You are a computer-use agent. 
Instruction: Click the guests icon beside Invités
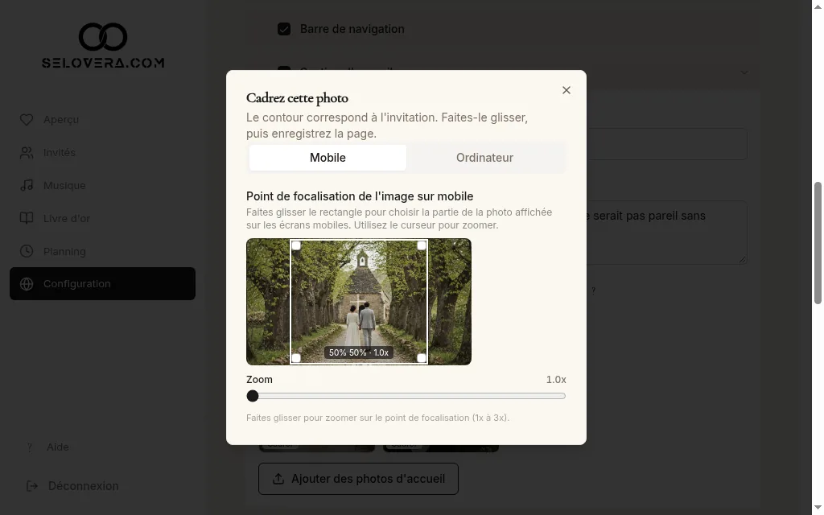click(27, 153)
